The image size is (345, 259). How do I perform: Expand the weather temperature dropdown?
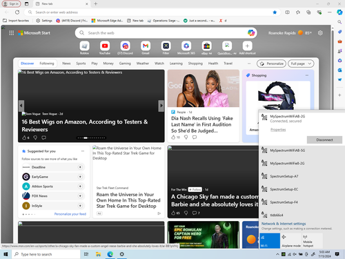pos(308,33)
